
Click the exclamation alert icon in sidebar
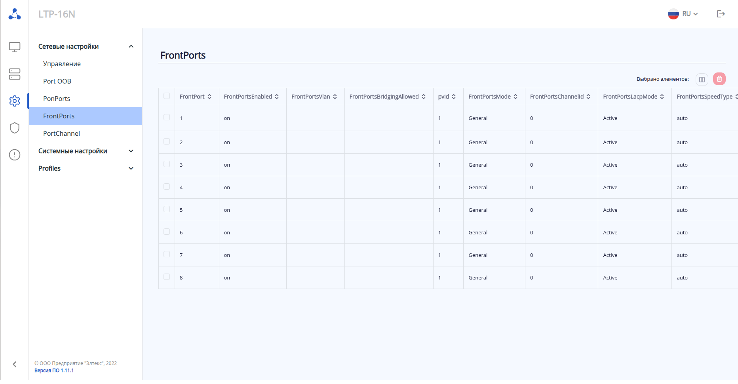click(15, 155)
